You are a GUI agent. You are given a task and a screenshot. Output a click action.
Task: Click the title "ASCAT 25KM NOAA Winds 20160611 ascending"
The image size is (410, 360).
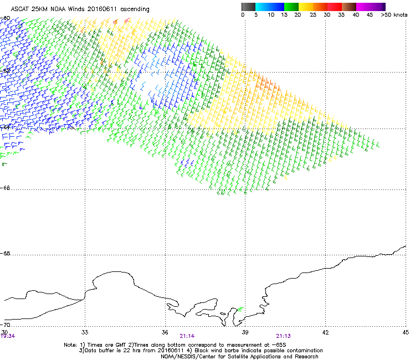[x=80, y=9]
